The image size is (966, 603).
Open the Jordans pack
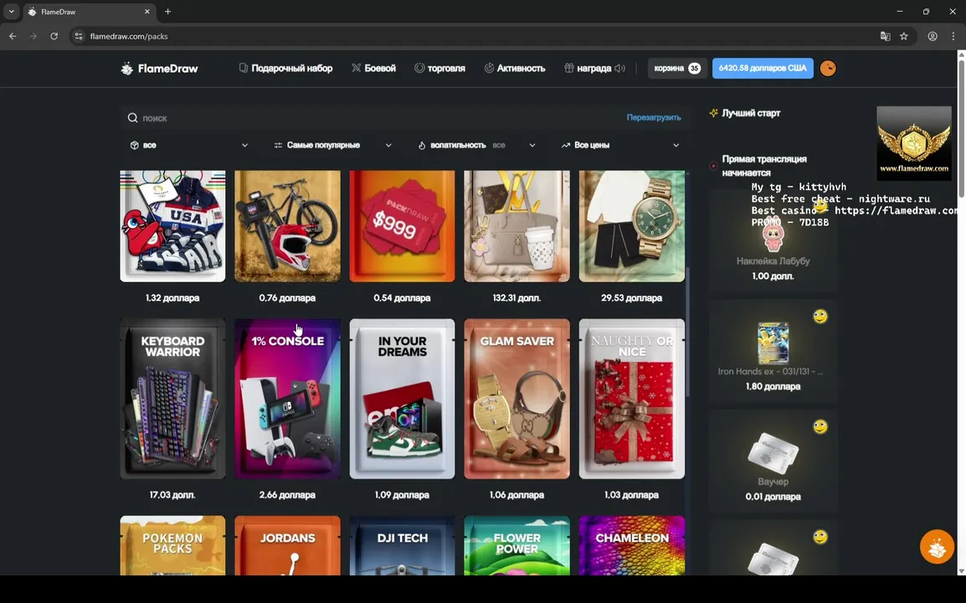pos(287,546)
